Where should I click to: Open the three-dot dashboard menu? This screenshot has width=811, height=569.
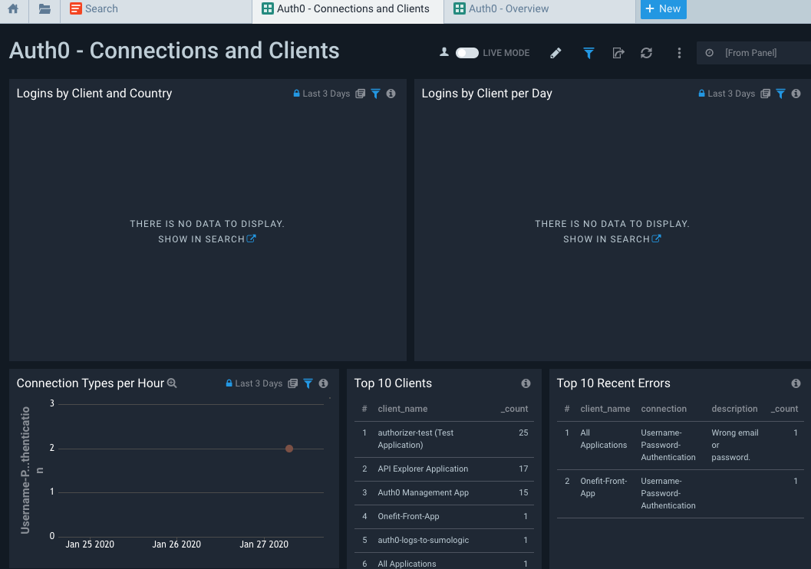tap(679, 53)
